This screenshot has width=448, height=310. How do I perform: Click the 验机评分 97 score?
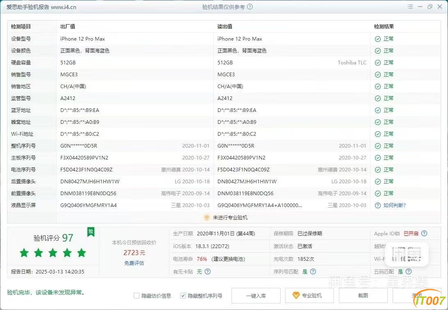[x=53, y=238]
